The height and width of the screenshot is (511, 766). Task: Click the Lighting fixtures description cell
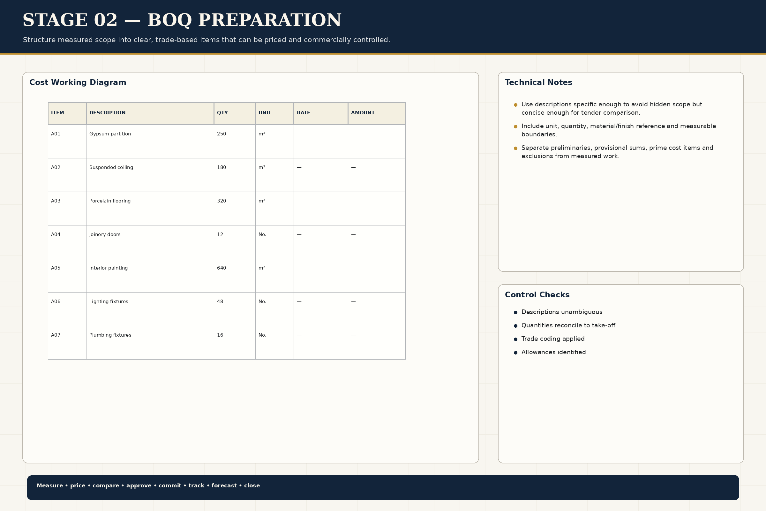coord(150,309)
